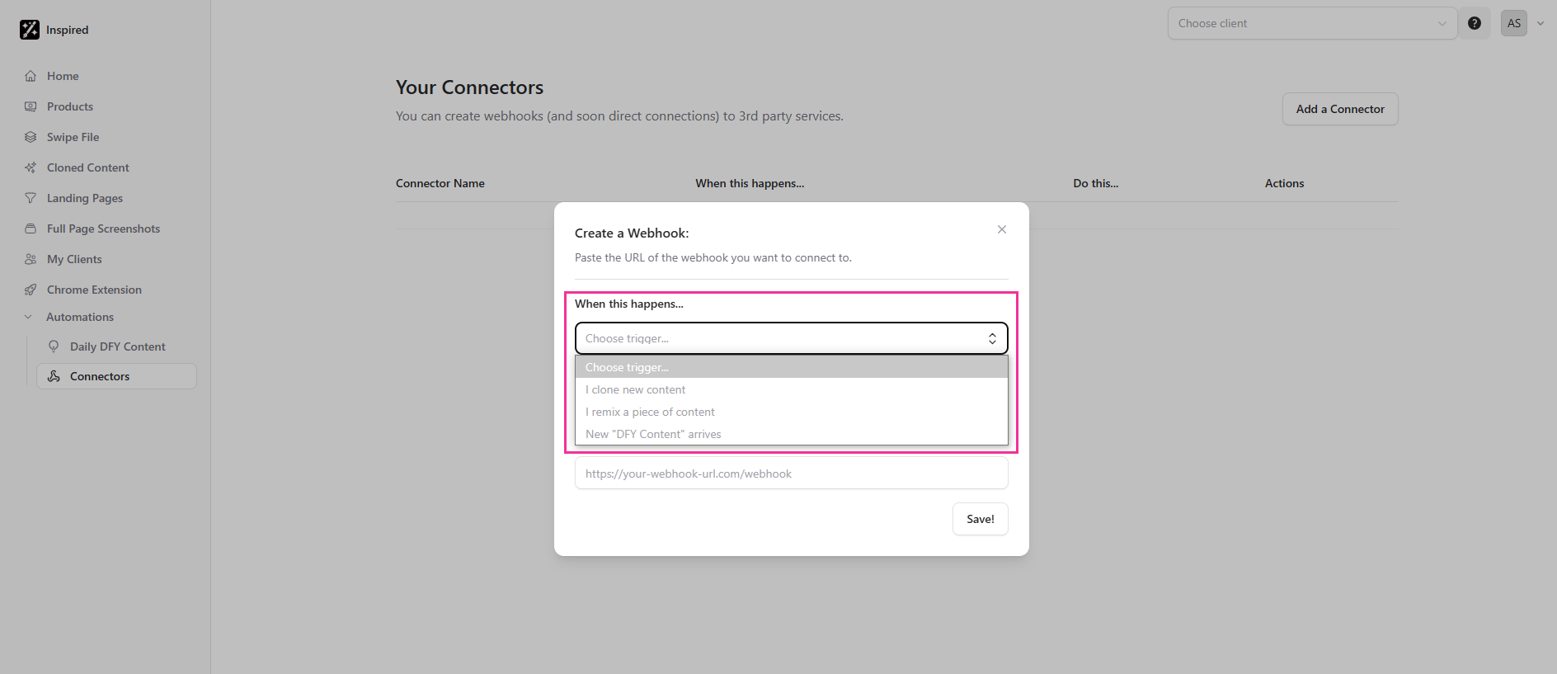Viewport: 1557px width, 674px height.
Task: Click the Chrome Extension rocket icon
Action: coord(31,290)
